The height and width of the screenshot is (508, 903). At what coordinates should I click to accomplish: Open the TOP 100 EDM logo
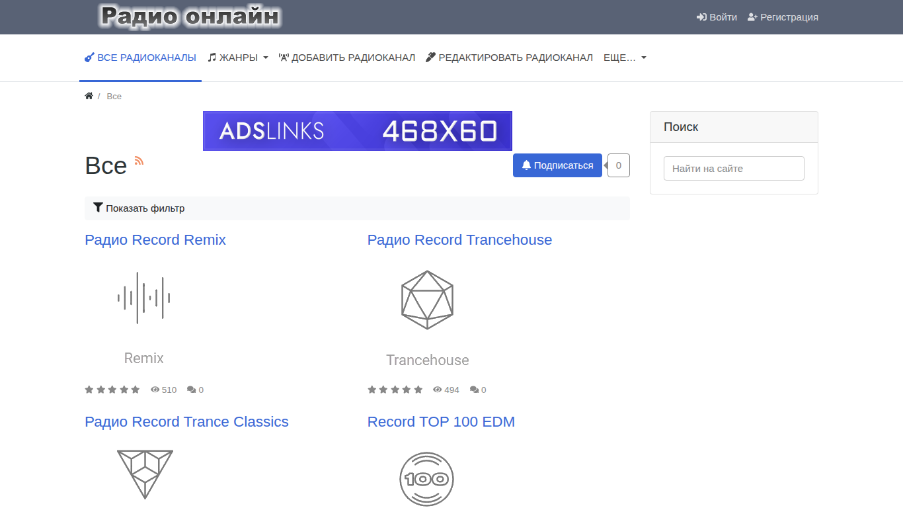coord(427,479)
